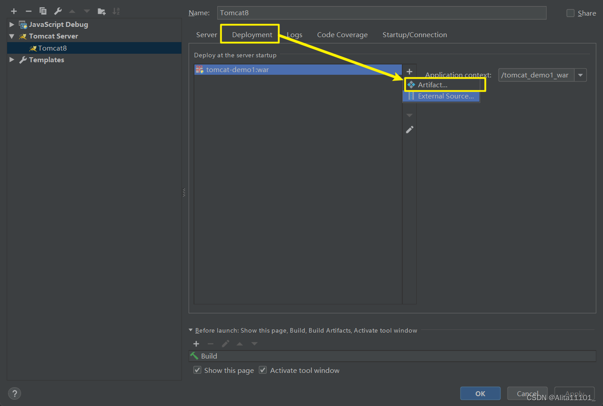Select Tomcat8 configuration in tree
Viewport: 603px width, 406px height.
tap(94, 48)
